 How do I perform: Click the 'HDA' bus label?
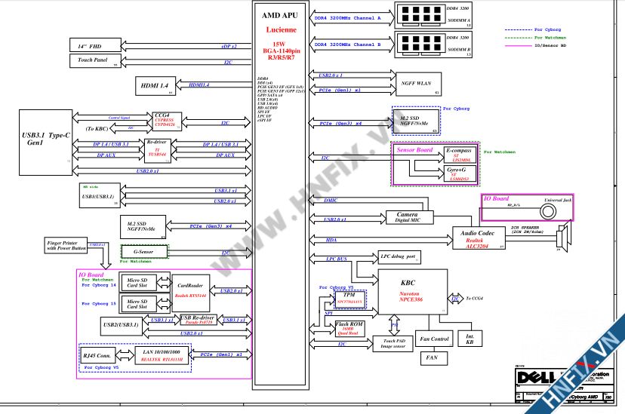[331, 240]
